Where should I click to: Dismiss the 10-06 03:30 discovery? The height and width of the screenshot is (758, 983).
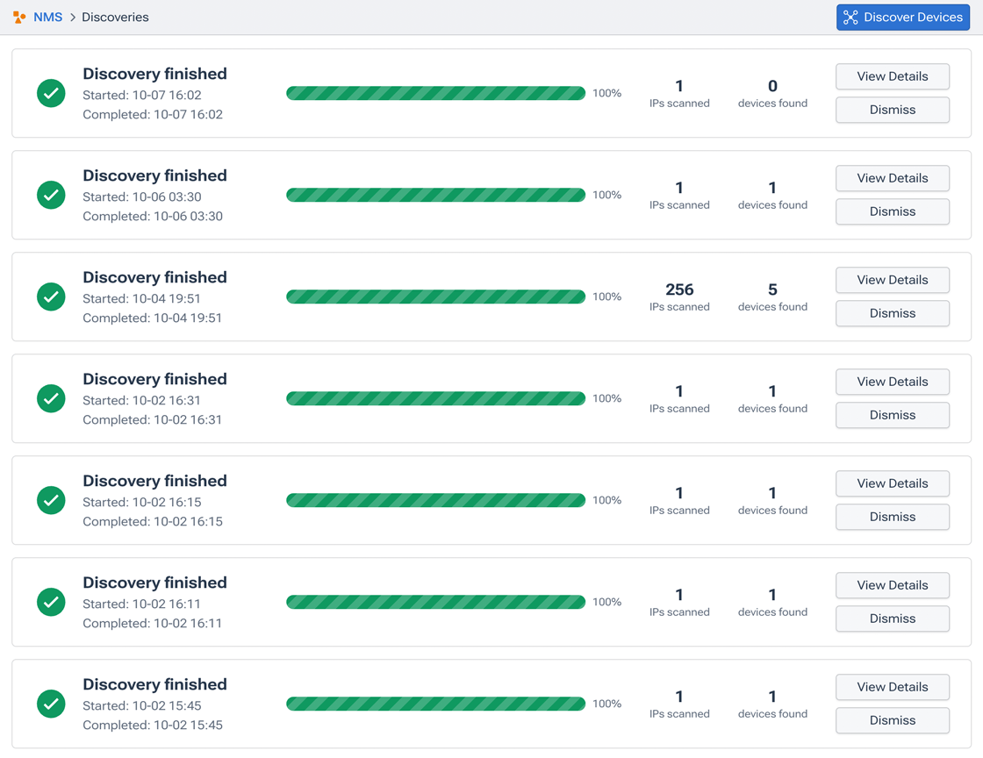(892, 211)
